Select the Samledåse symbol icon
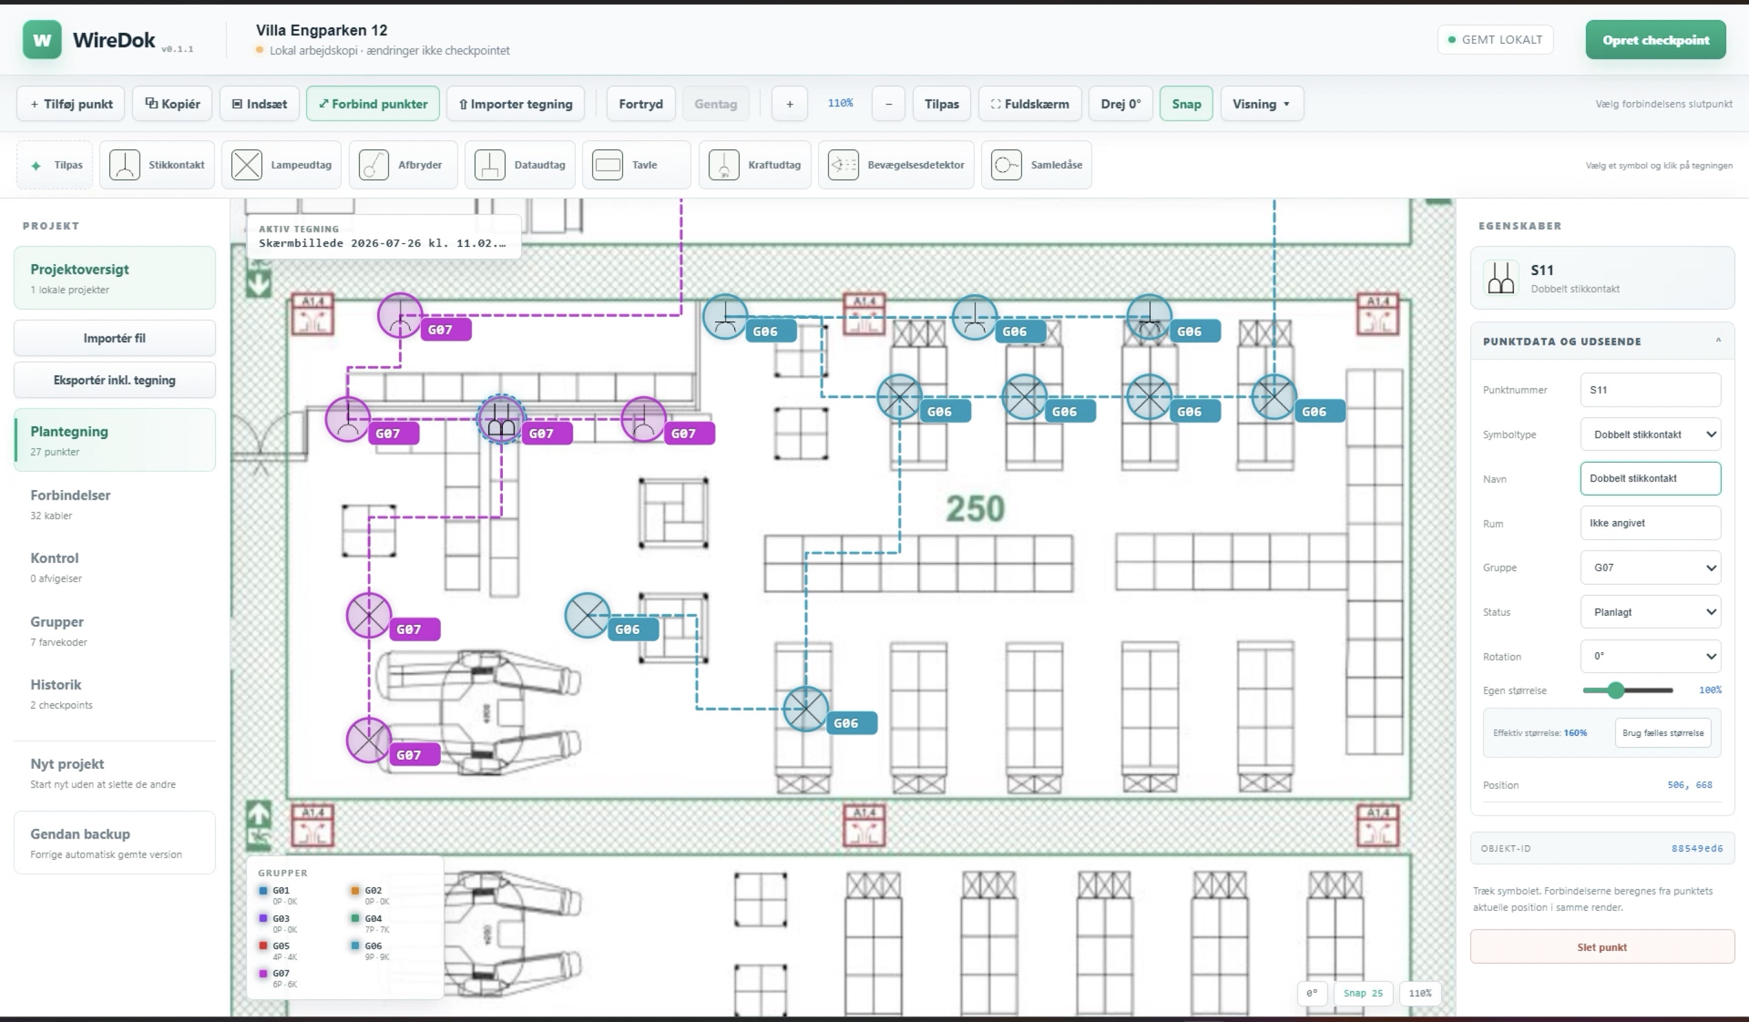The image size is (1749, 1022). click(1006, 165)
